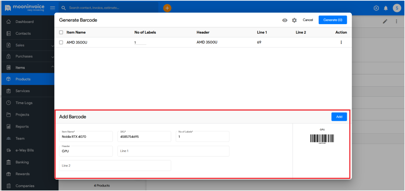
Task: Click the Header column heading
Action: 203,32
